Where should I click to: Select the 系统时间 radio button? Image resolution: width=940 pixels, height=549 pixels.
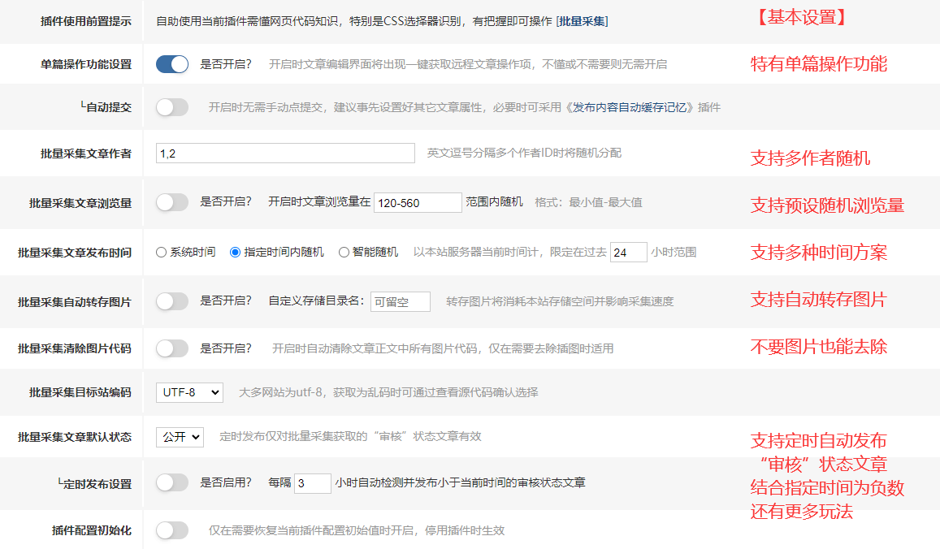click(x=161, y=252)
